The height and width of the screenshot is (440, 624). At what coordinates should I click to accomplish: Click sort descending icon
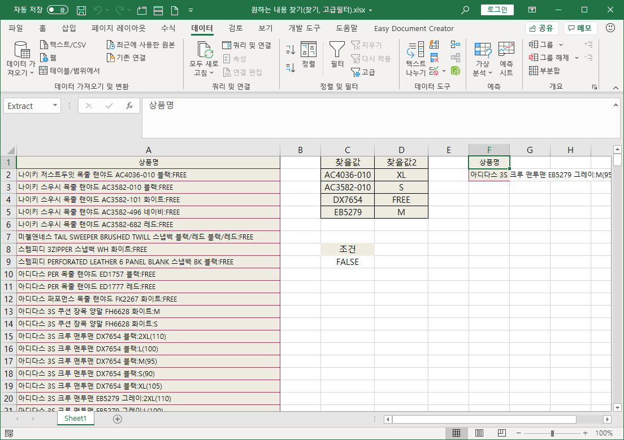(x=291, y=68)
